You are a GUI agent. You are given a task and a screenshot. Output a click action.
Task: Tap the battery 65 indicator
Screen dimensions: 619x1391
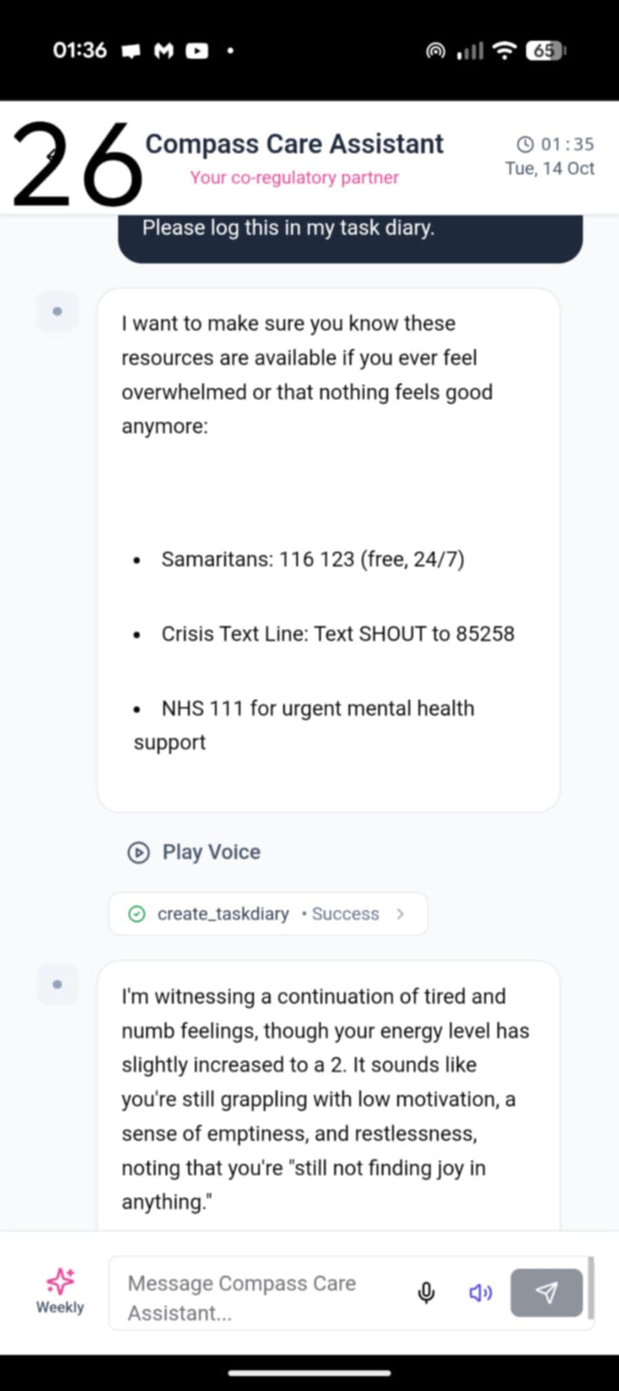(546, 50)
